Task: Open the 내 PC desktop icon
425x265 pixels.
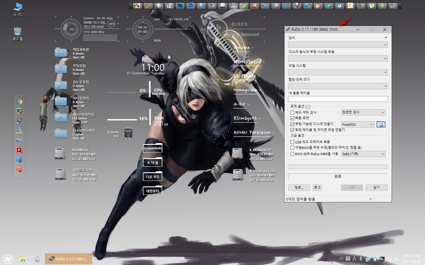Action: pyautogui.click(x=18, y=9)
